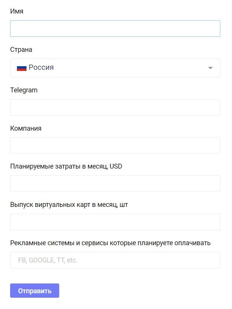Click the 'FB, GOOGLE, TT, etc.' placeholder text
This screenshot has height=309, width=232.
[x=48, y=260]
